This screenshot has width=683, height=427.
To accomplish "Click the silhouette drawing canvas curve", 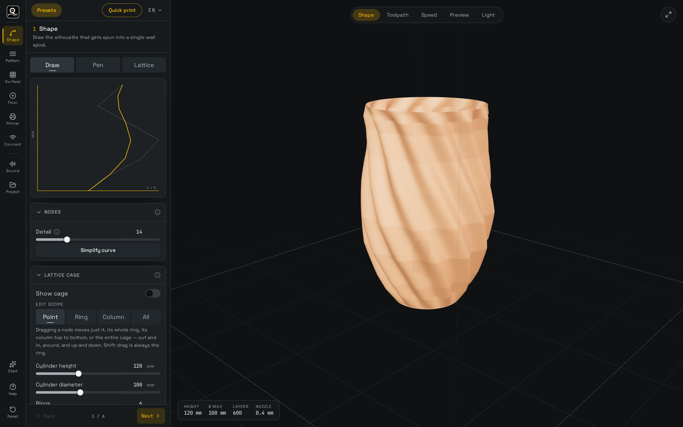I will (x=130, y=140).
